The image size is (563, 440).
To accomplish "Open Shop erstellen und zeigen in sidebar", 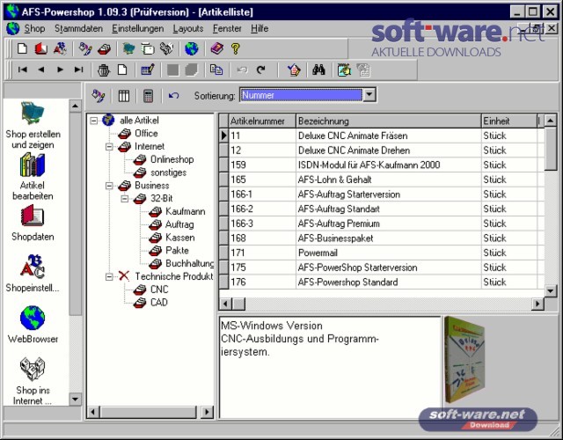I will pos(33,125).
